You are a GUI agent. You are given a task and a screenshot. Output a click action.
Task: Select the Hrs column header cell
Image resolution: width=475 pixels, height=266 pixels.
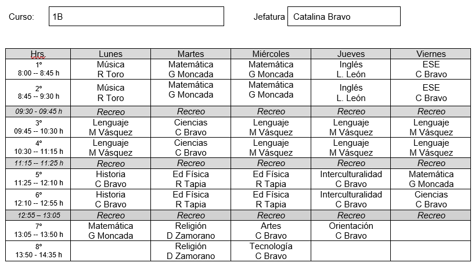pyautogui.click(x=38, y=54)
